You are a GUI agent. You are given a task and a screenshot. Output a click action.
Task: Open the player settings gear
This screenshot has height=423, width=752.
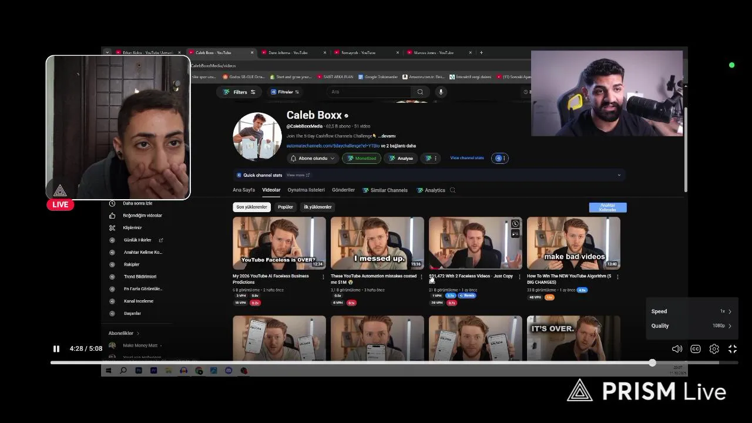[x=714, y=349]
